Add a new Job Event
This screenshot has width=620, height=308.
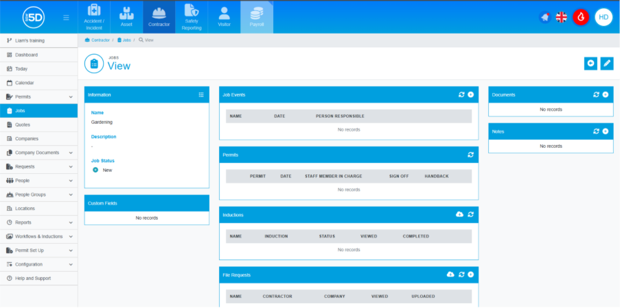point(470,94)
